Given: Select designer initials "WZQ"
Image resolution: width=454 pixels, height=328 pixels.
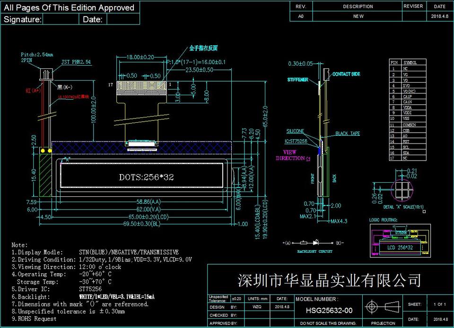Looking at the screenshot, I should [257, 307].
